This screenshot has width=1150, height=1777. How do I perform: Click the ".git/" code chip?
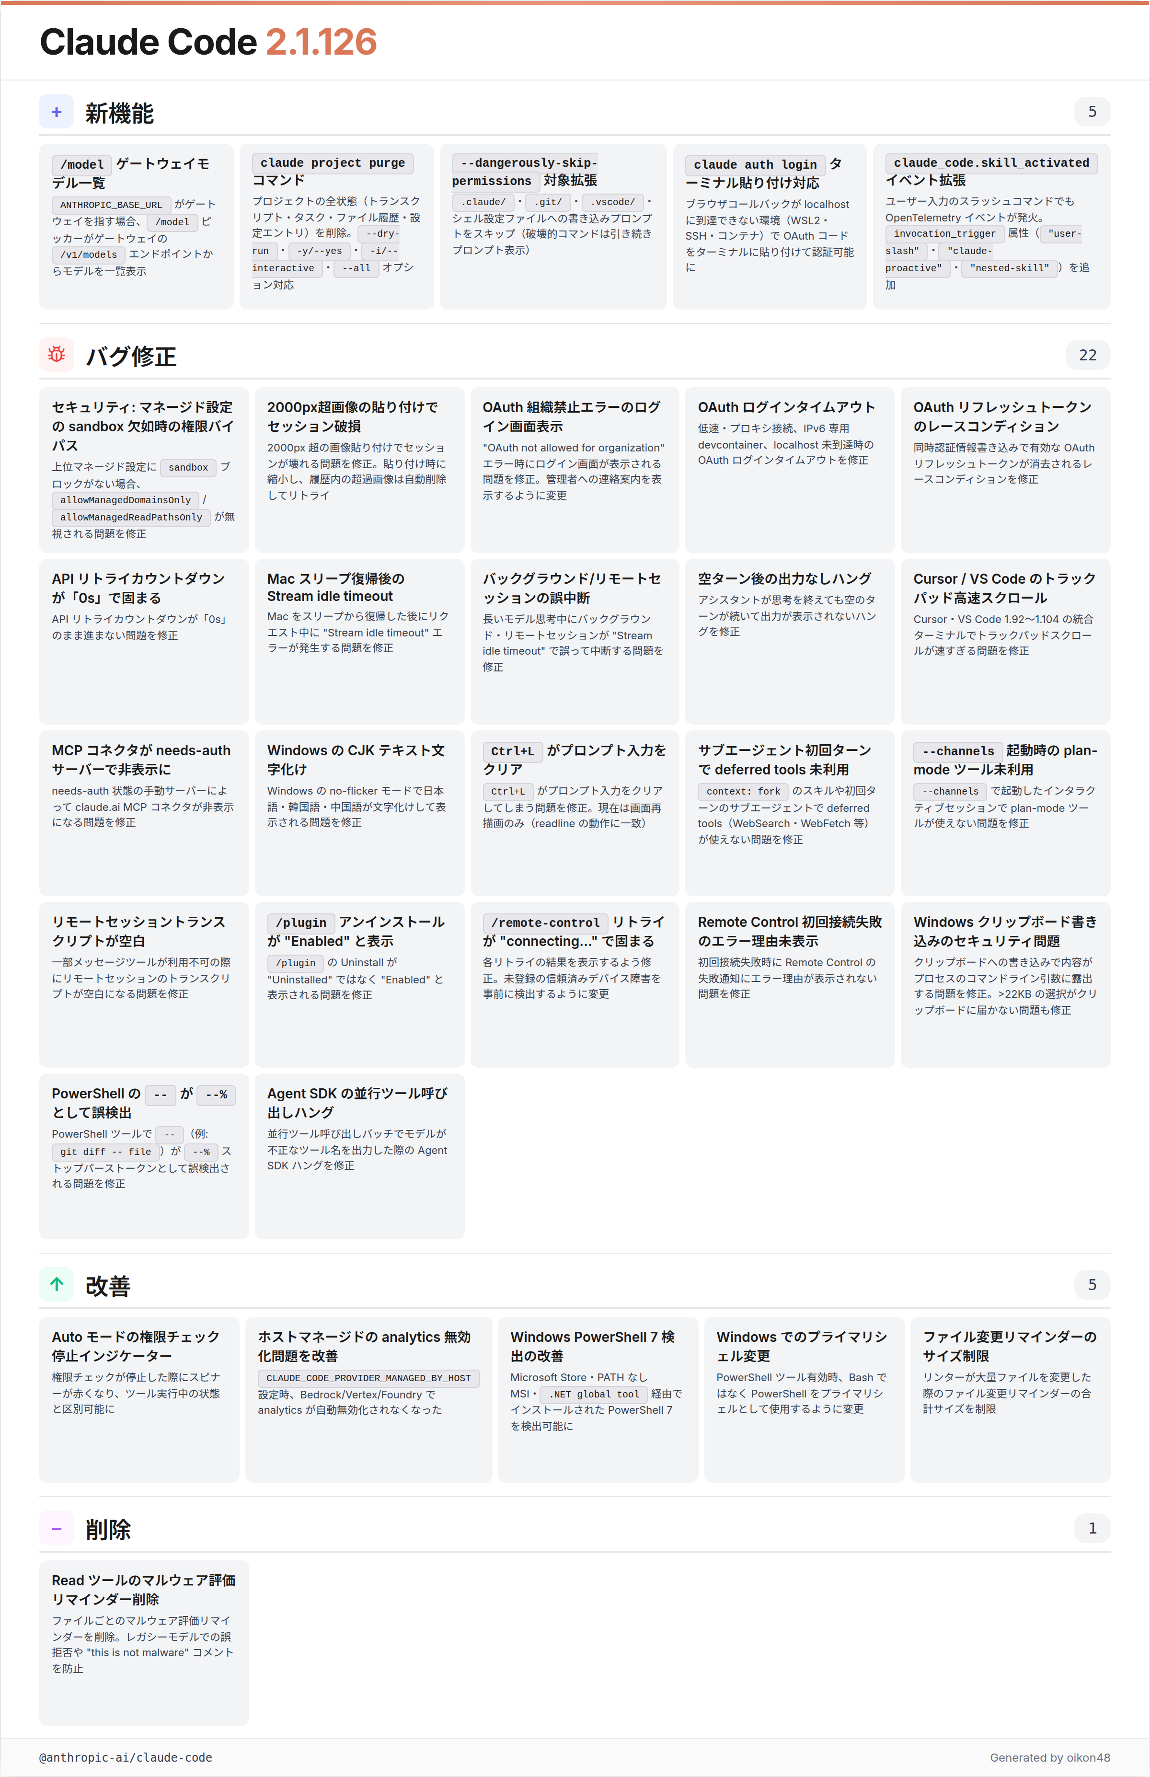[x=547, y=202]
